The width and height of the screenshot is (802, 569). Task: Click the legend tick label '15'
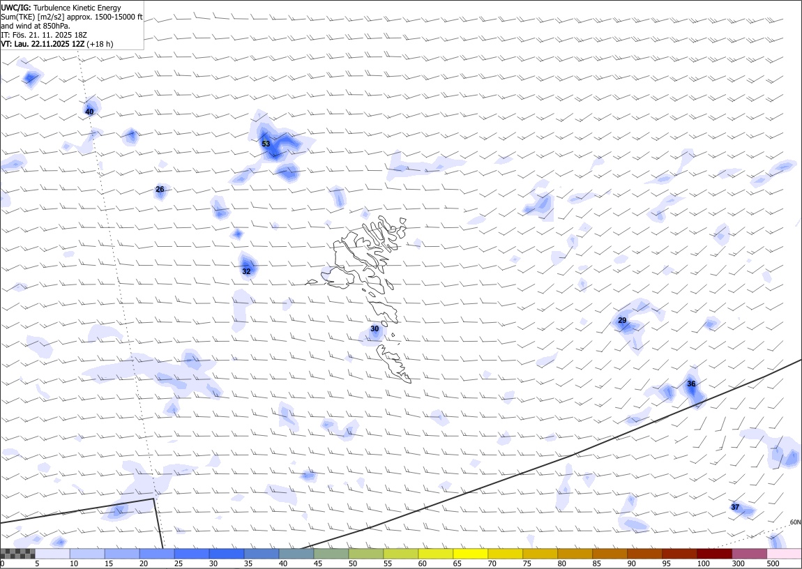point(109,563)
